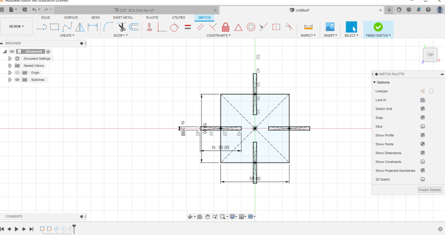
Task: Apply the Midpoint triangle constraint
Action: tap(238, 27)
